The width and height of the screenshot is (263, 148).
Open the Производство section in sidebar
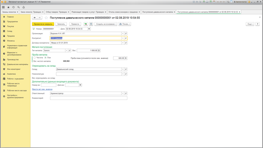[13, 59]
